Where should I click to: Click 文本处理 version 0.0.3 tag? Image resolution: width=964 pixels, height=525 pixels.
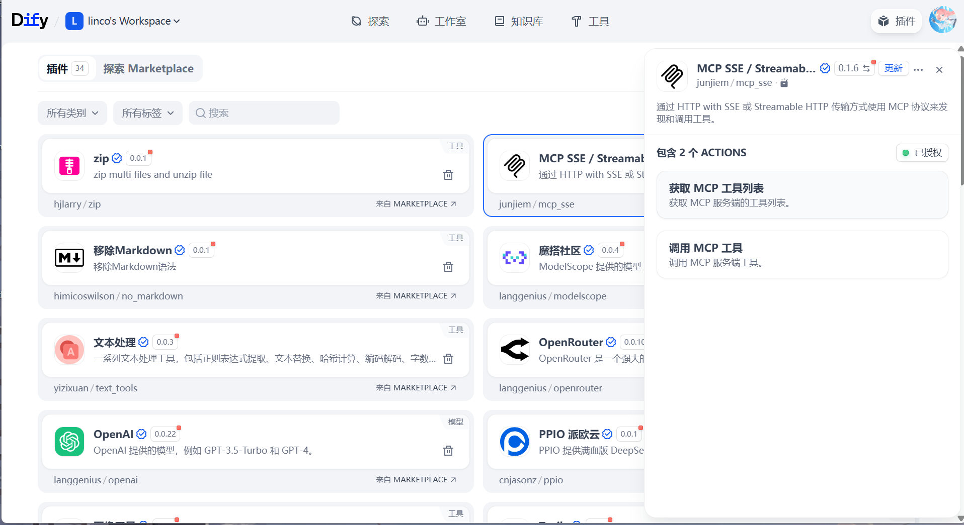coord(165,342)
